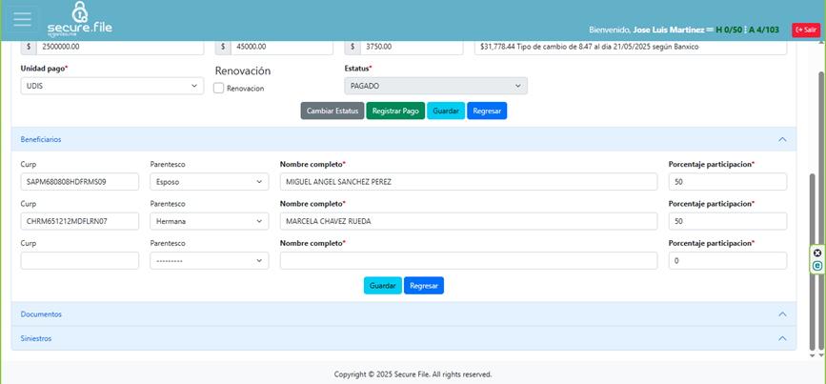This screenshot has height=384, width=826.
Task: Open the Unidad pago UDIS dropdown
Action: 111,86
